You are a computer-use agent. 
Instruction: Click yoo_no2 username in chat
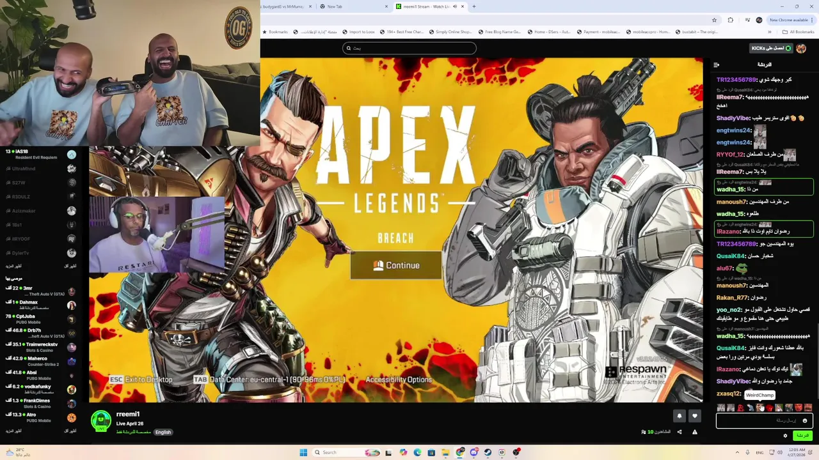pos(729,310)
